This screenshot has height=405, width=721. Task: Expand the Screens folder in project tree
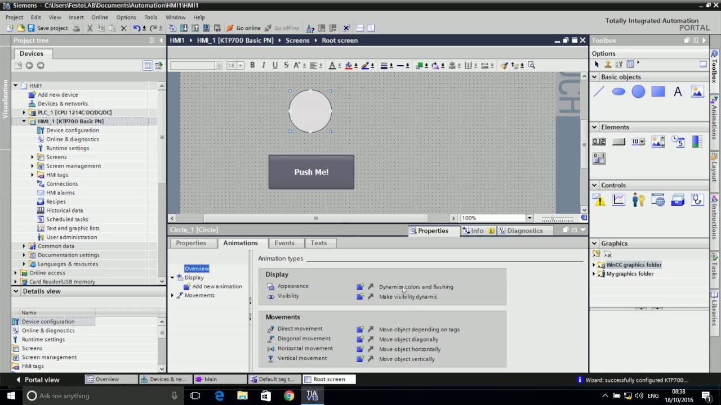[33, 157]
